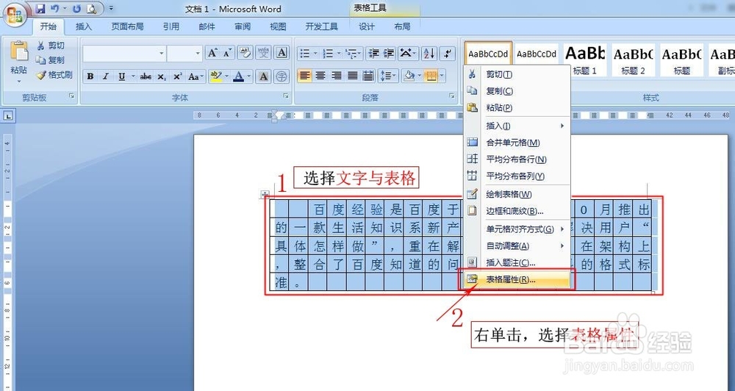The height and width of the screenshot is (391, 735).
Task: Choose 合并单元格(M) in context menu
Action: pyautogui.click(x=517, y=143)
